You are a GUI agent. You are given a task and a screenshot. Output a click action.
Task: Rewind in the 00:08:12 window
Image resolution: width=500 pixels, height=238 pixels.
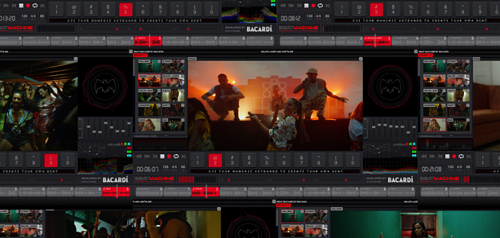283,5
